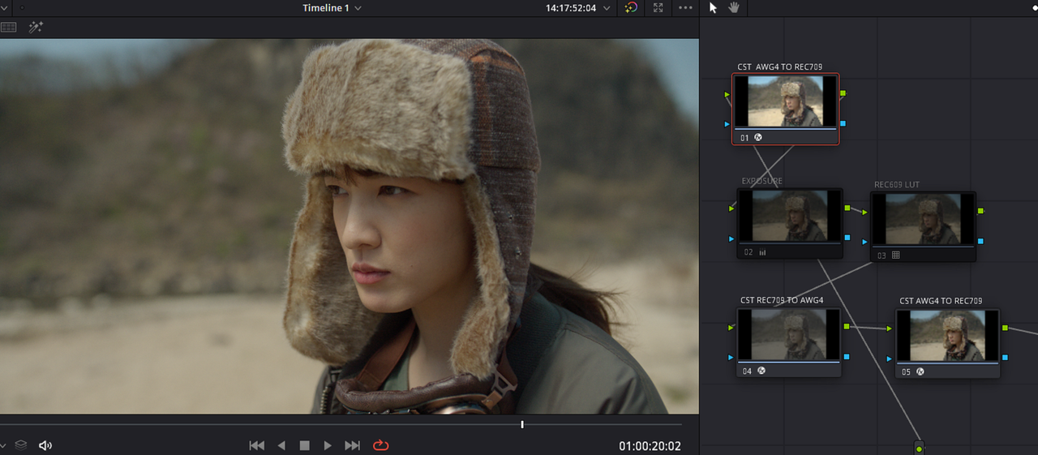The height and width of the screenshot is (455, 1038).
Task: Click the FX badge icon on node 01
Action: (759, 138)
